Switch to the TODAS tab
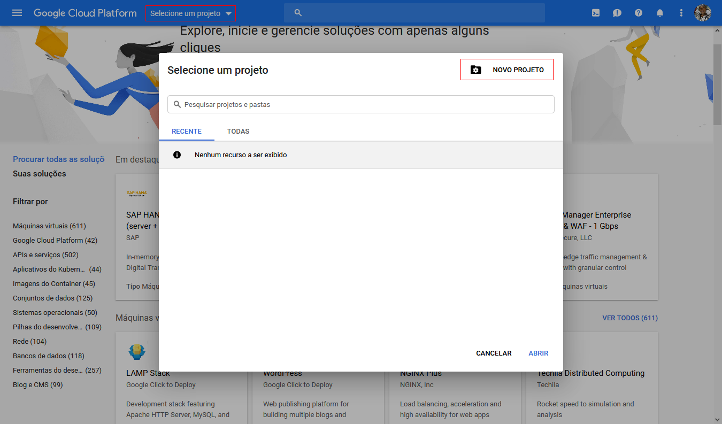This screenshot has width=722, height=424. 238,131
